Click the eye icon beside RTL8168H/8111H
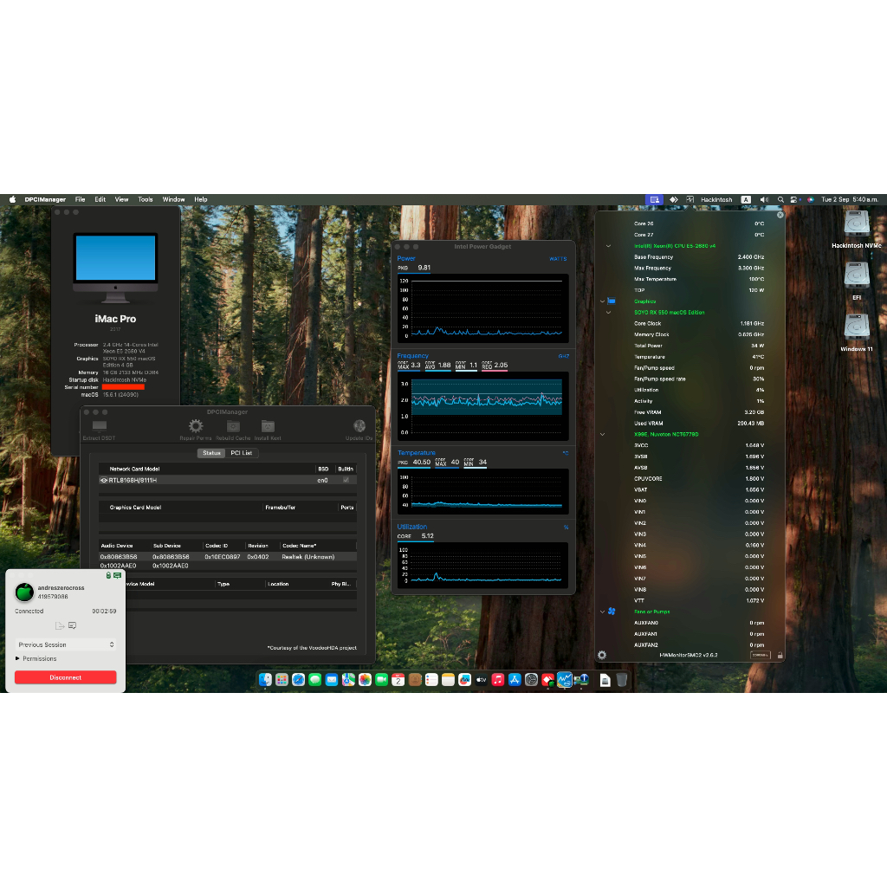Viewport: 887px width, 887px height. [x=104, y=480]
